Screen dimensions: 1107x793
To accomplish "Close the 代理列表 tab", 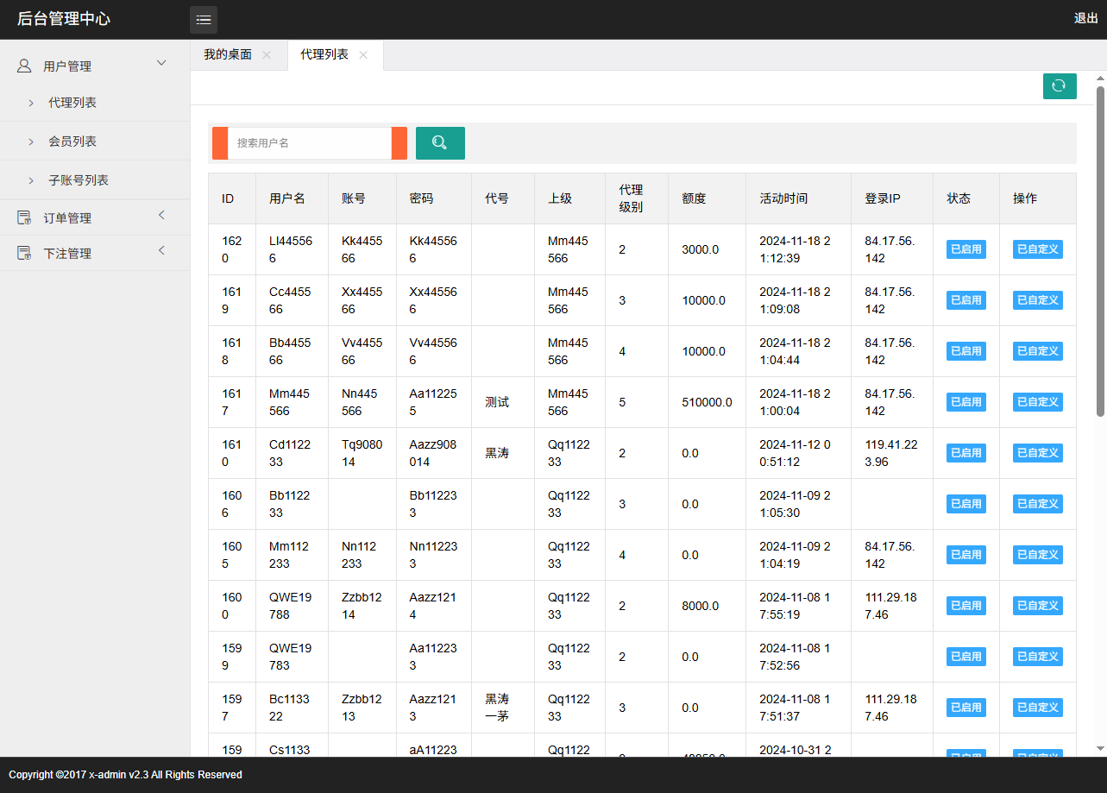I will [x=364, y=54].
